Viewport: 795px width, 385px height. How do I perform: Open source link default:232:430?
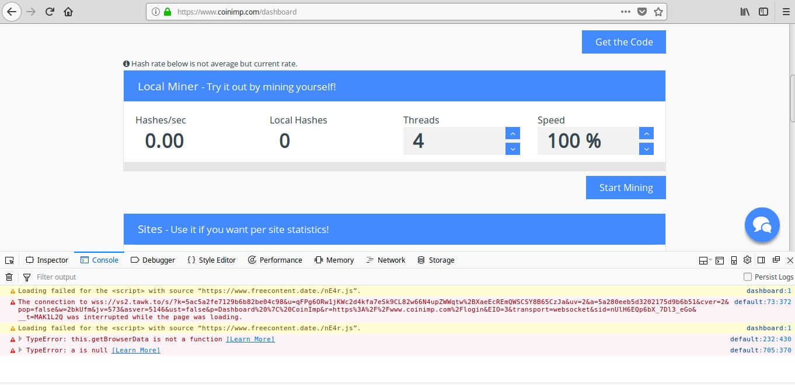coord(761,339)
